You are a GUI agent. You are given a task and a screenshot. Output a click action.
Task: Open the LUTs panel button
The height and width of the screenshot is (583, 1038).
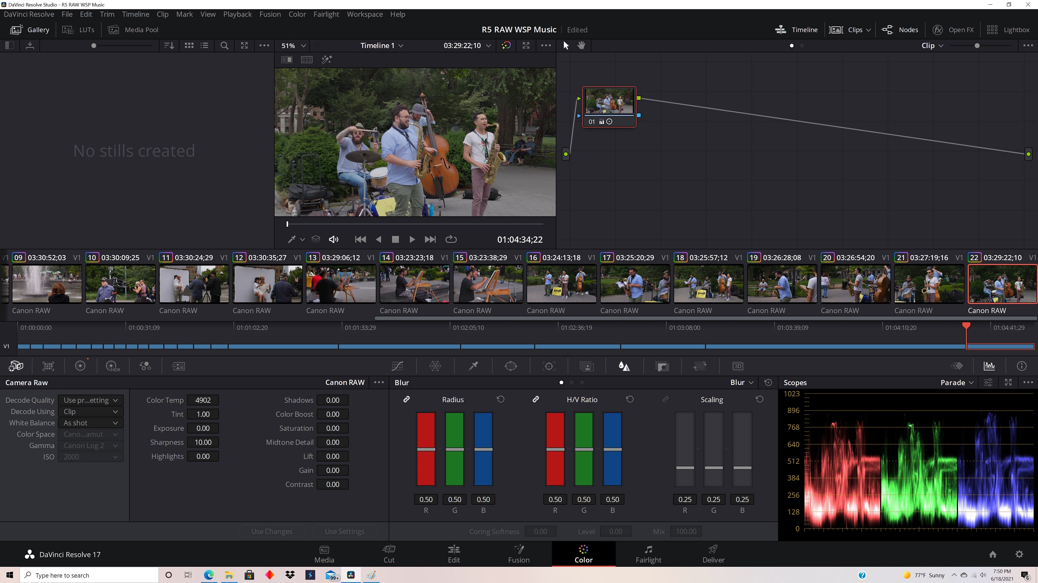click(x=78, y=30)
